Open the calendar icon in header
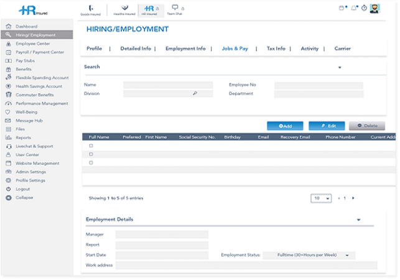This screenshot has width=400, height=280. 342,8
